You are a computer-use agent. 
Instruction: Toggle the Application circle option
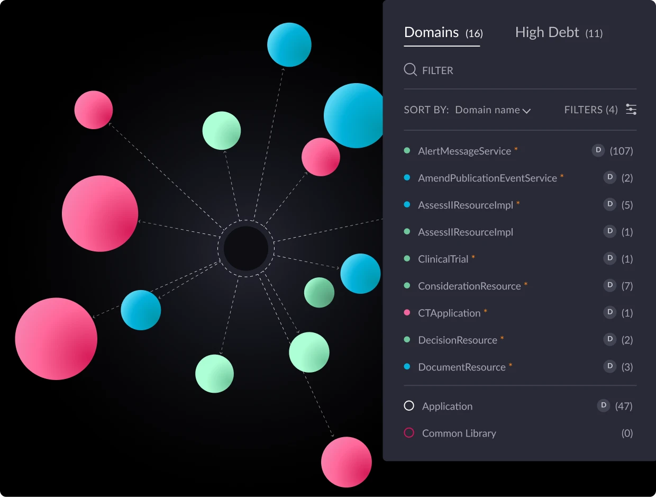click(409, 406)
